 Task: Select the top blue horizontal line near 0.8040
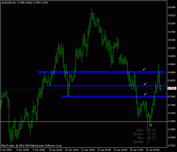tap(101, 72)
